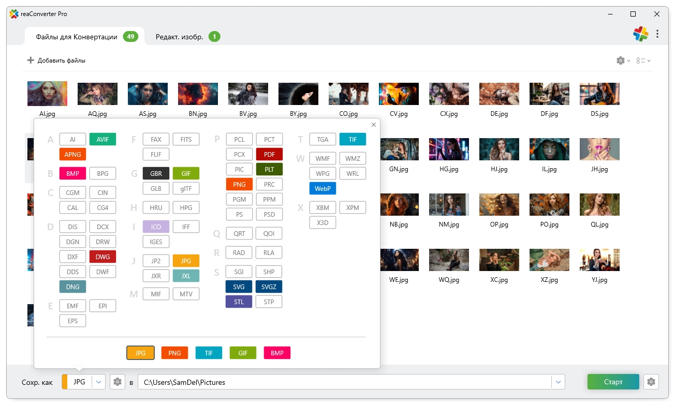Select the DS.jpg image thumbnail
Screen dimensions: 675x405
tap(599, 94)
